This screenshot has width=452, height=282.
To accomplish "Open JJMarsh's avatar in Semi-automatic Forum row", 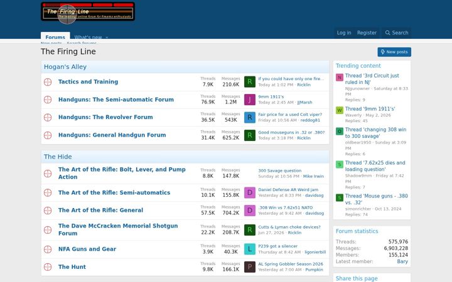I will click(x=250, y=100).
